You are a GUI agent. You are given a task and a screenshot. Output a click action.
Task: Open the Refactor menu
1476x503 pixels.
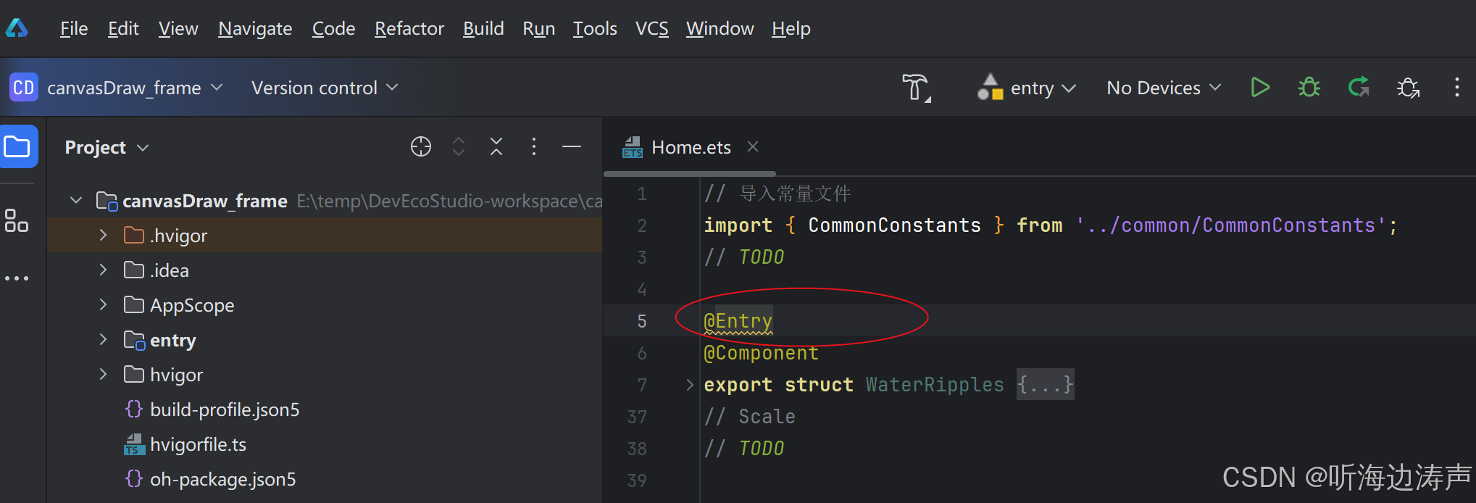[409, 29]
